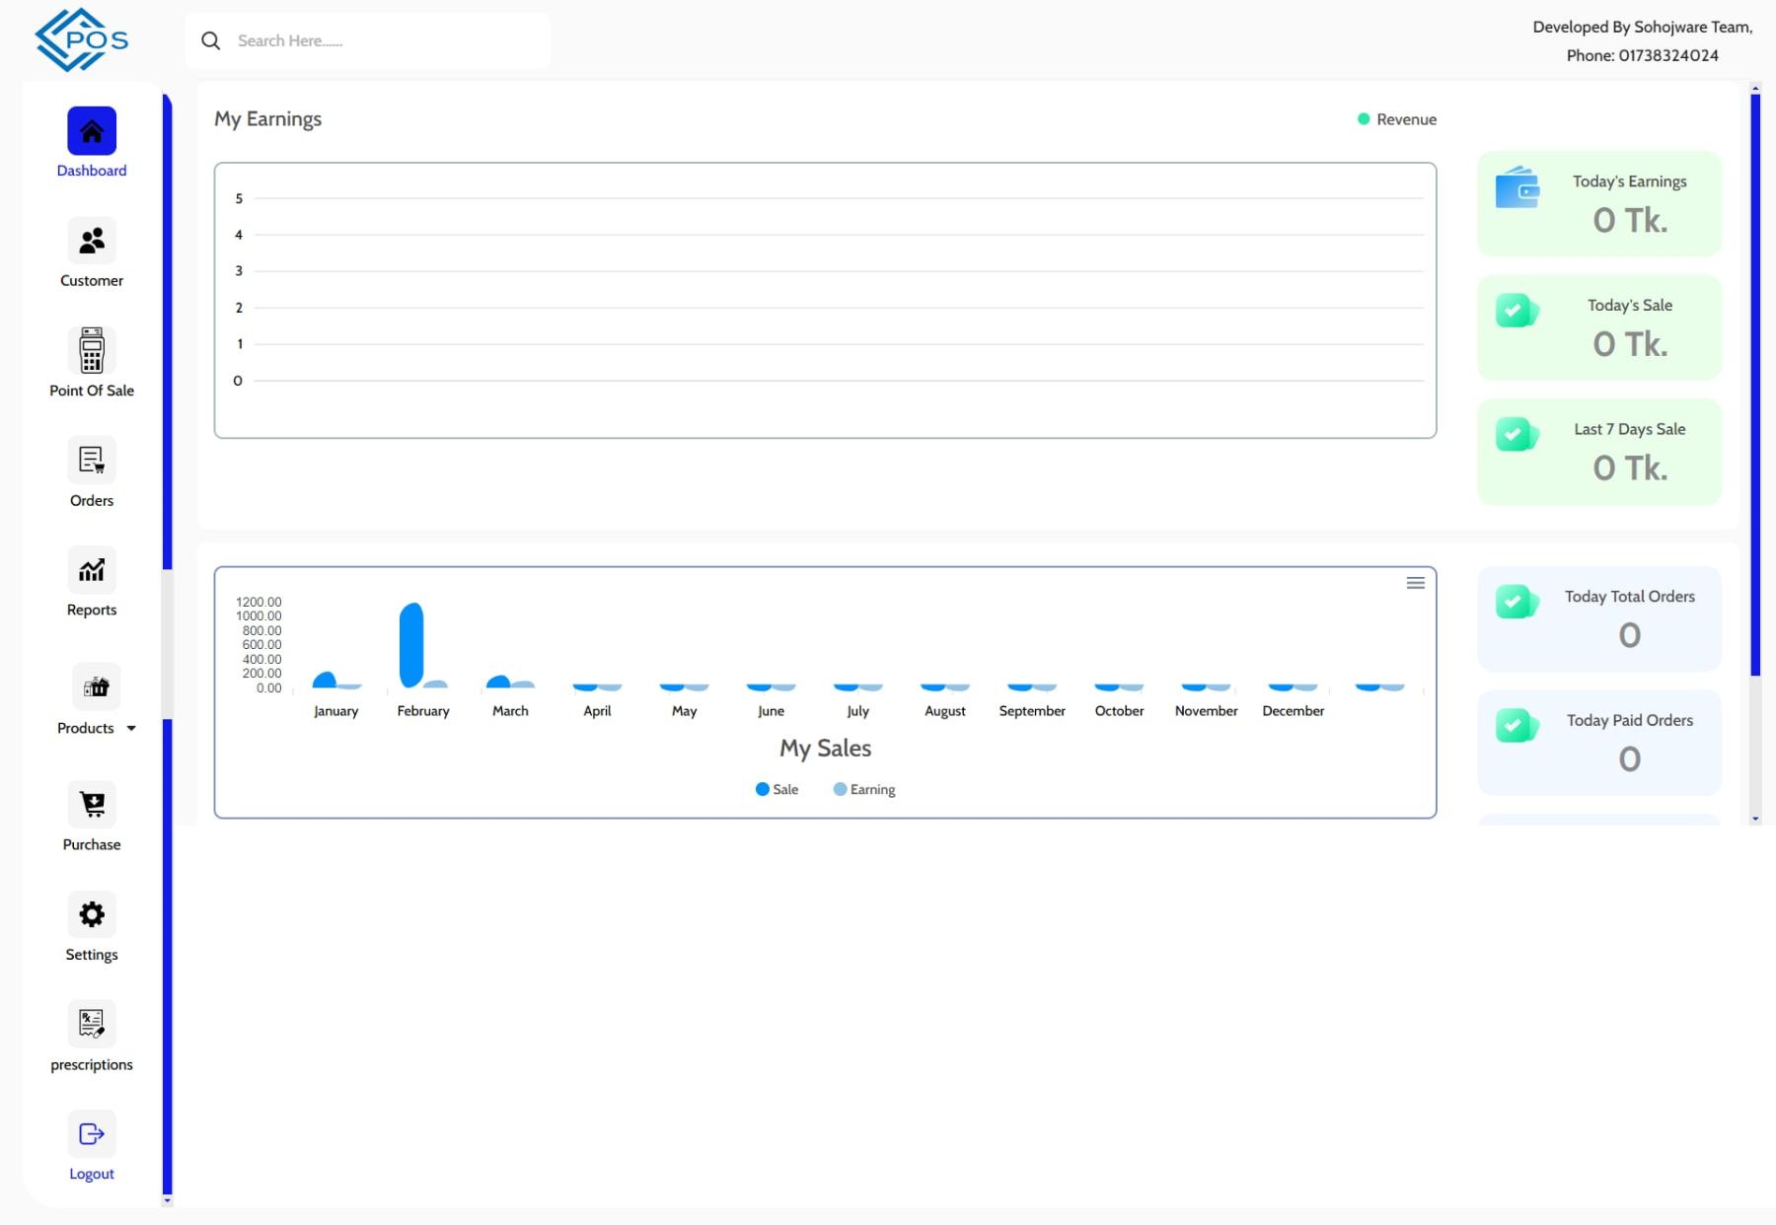Open the Today's Earnings card
This screenshot has height=1225, width=1776.
pos(1599,204)
